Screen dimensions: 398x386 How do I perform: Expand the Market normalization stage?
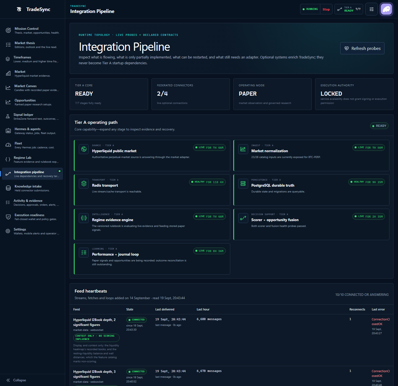pos(311,156)
